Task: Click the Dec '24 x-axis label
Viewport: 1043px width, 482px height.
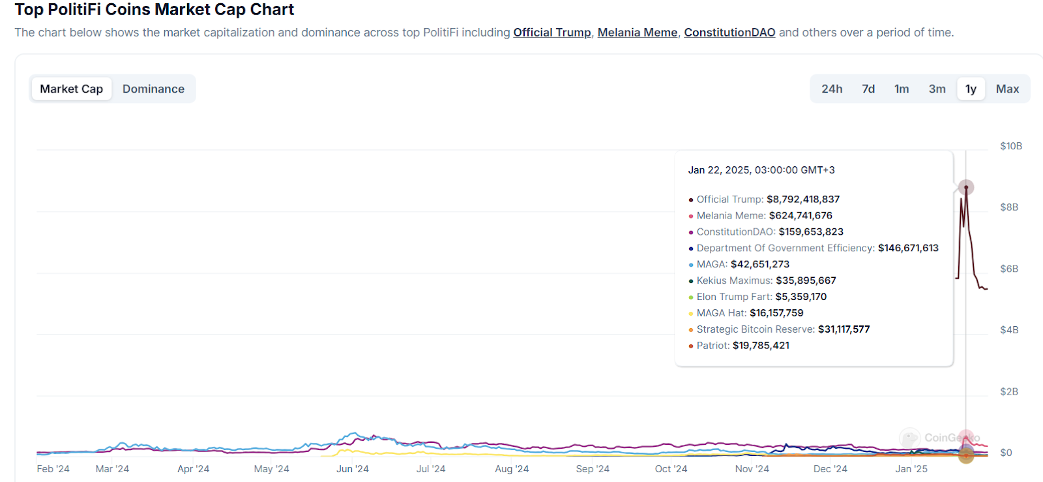Action: pos(830,469)
